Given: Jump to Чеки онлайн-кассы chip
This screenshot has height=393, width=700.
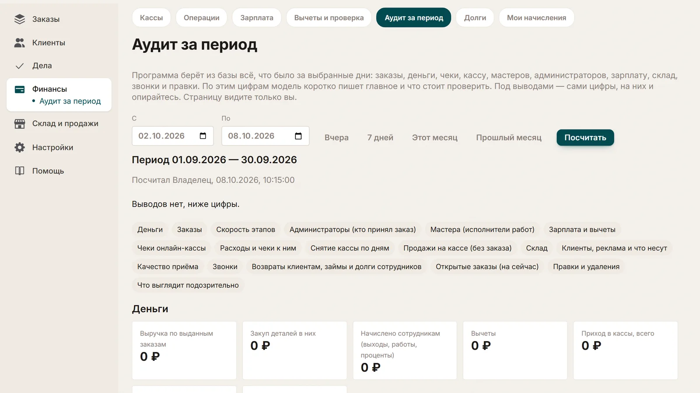Looking at the screenshot, I should (x=171, y=248).
